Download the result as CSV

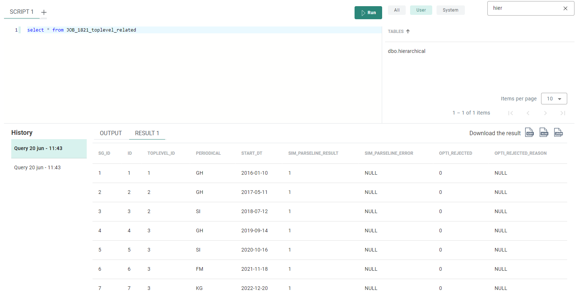[529, 133]
